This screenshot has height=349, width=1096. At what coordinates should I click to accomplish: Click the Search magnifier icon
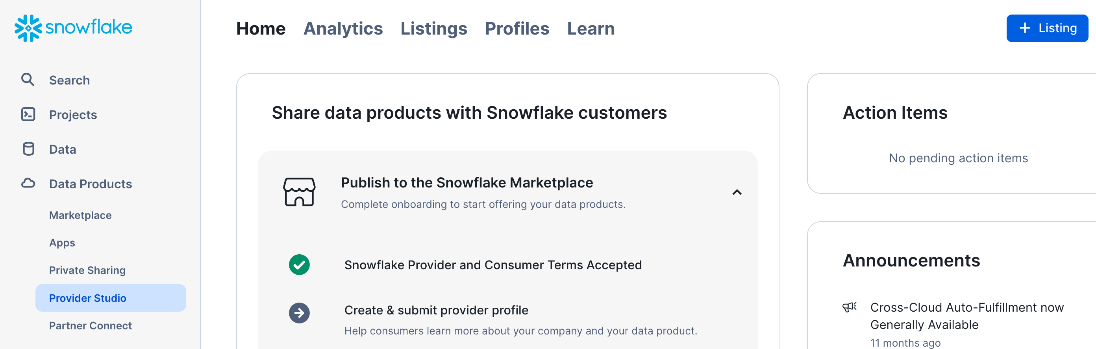tap(28, 80)
